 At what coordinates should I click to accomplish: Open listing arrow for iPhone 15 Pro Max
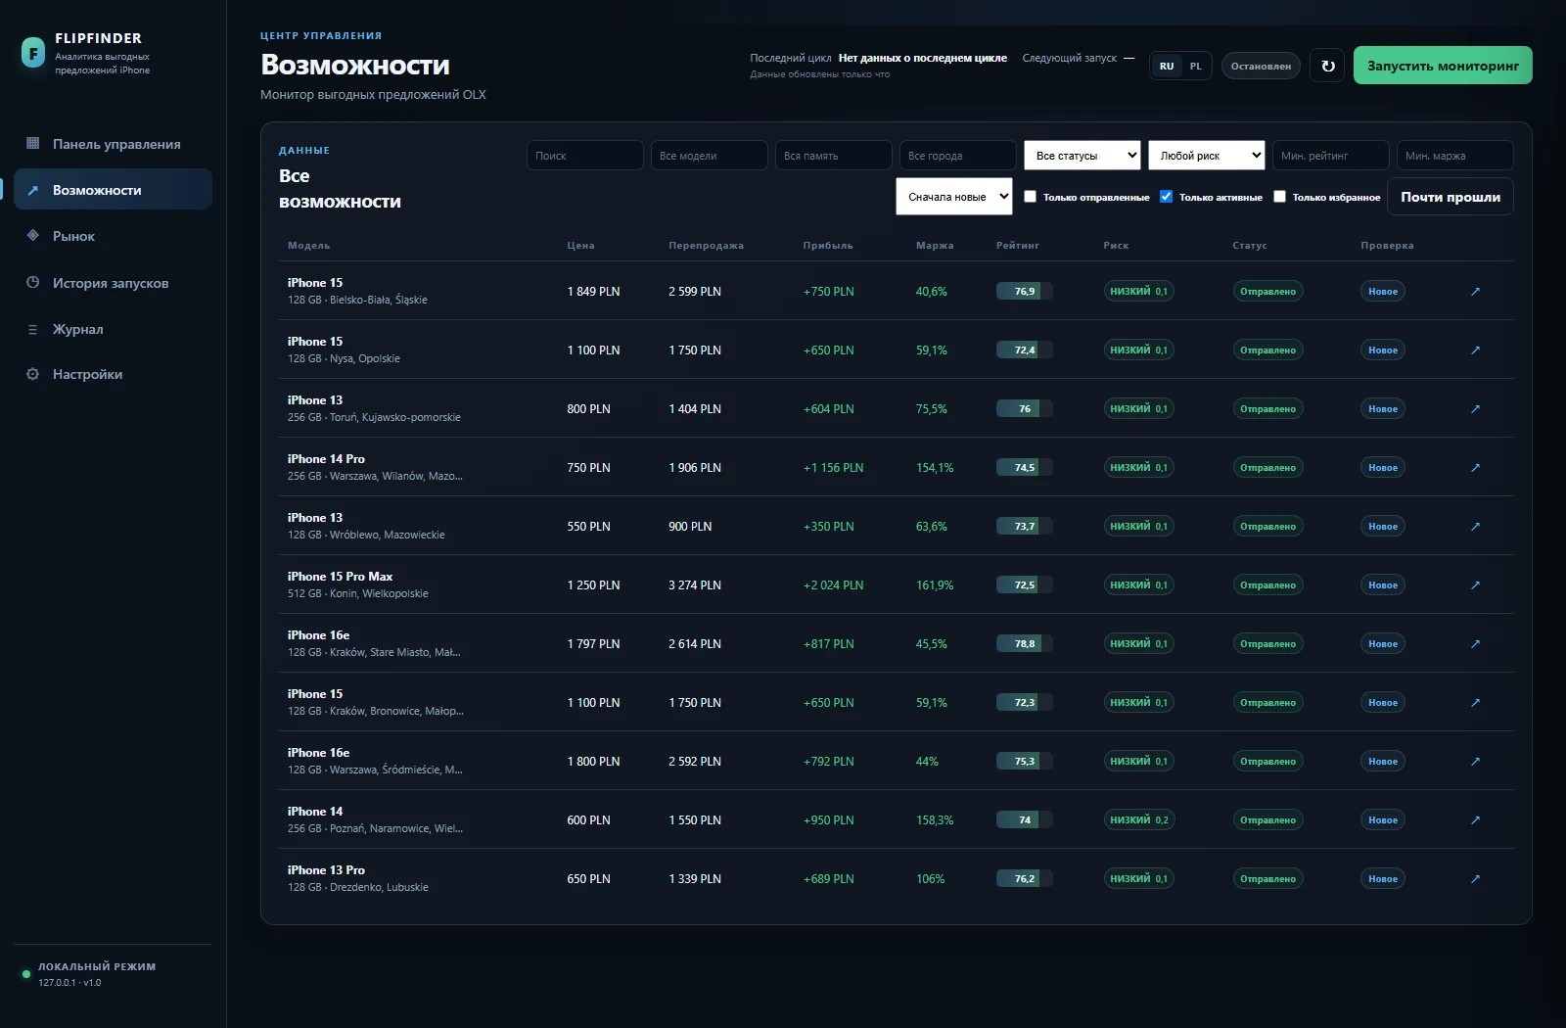pyautogui.click(x=1475, y=584)
